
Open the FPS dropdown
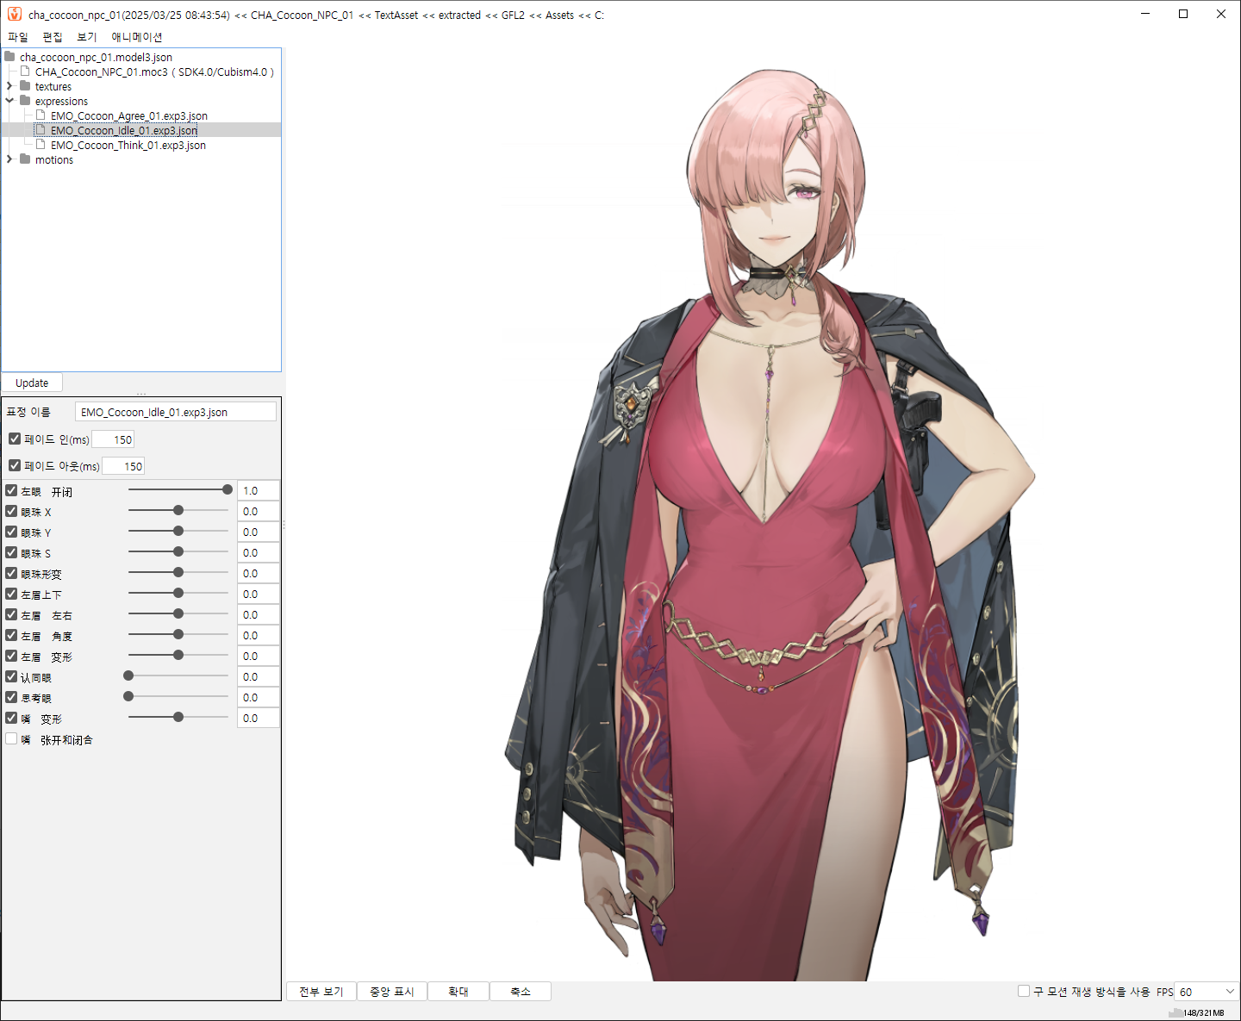(x=1229, y=992)
